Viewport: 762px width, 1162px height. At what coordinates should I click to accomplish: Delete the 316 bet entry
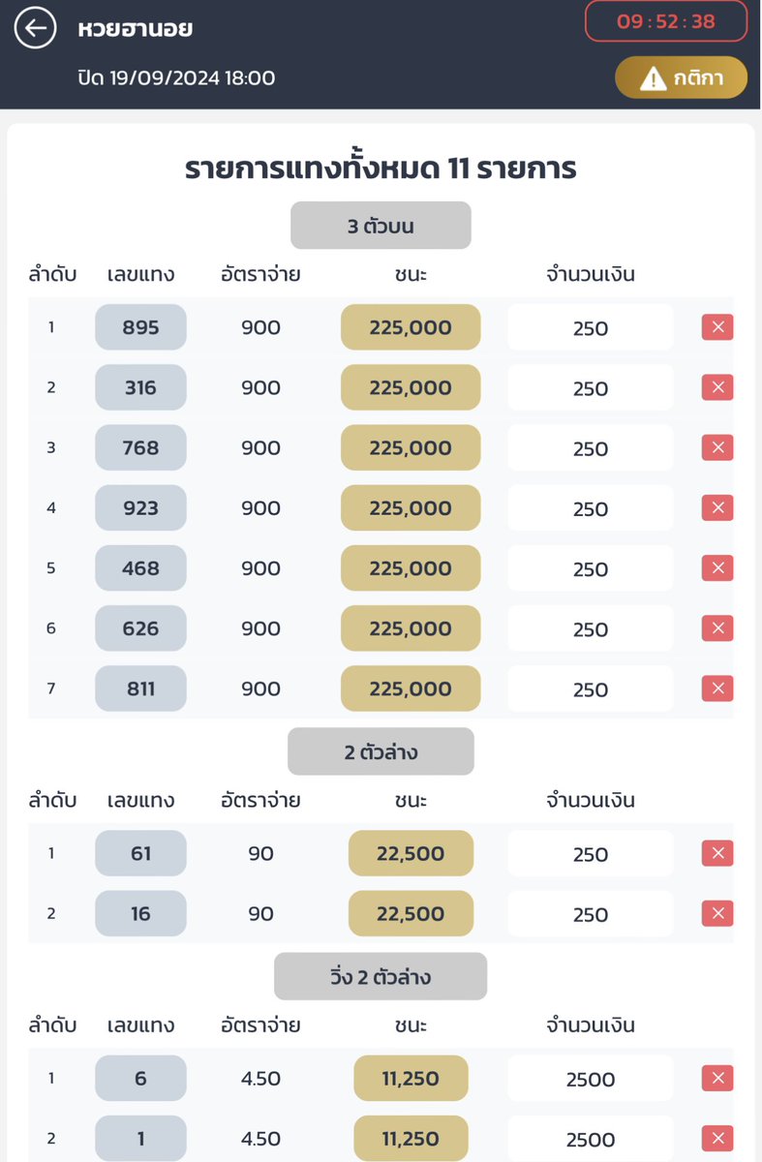point(717,387)
